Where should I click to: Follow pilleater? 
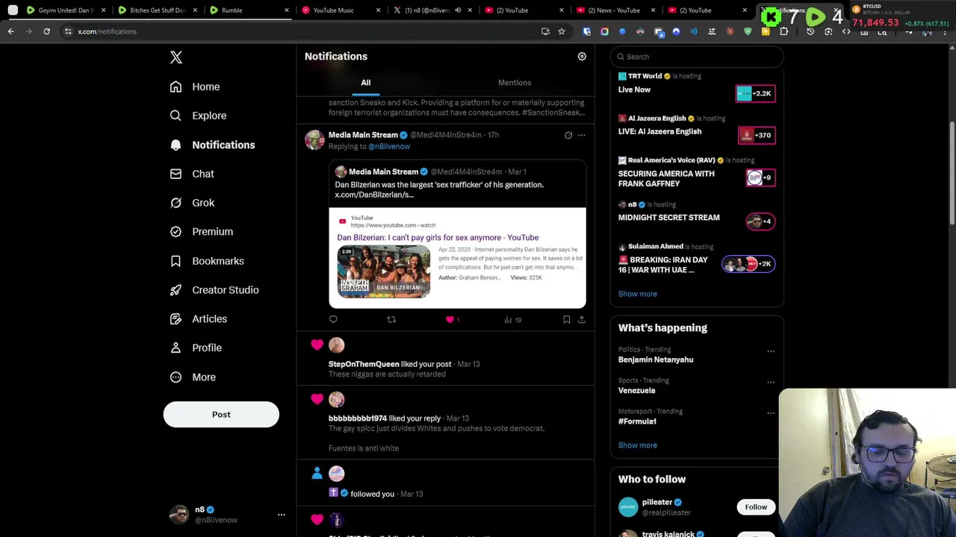click(x=756, y=507)
